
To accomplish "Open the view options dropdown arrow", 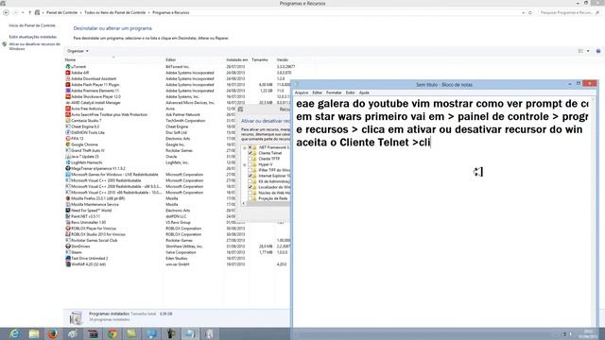I will pyautogui.click(x=588, y=51).
